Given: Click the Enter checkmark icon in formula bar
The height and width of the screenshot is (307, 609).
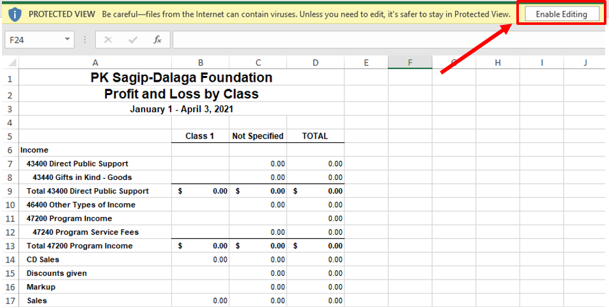Looking at the screenshot, I should tap(133, 40).
